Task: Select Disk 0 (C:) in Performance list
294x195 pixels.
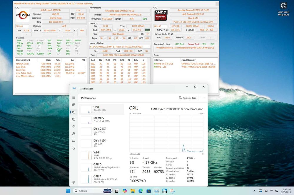Action: [x=102, y=131]
